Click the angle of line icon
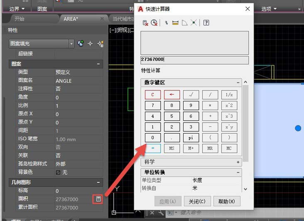 (184, 23)
